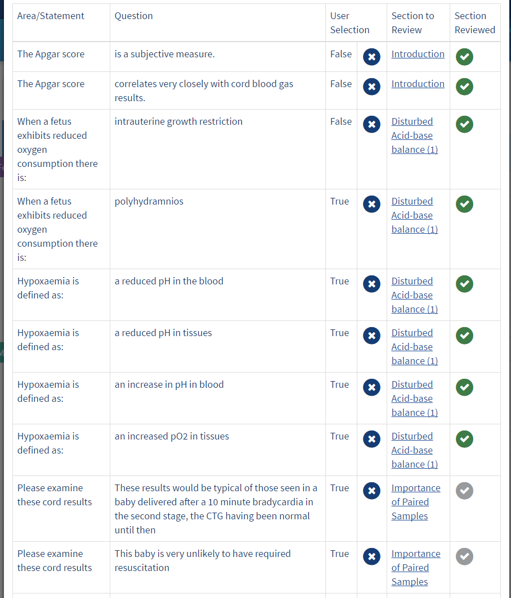Screen dimensions: 511x598
Task: Click the X icon for 'an increased pO2 in tissues'
Action: coord(371,439)
